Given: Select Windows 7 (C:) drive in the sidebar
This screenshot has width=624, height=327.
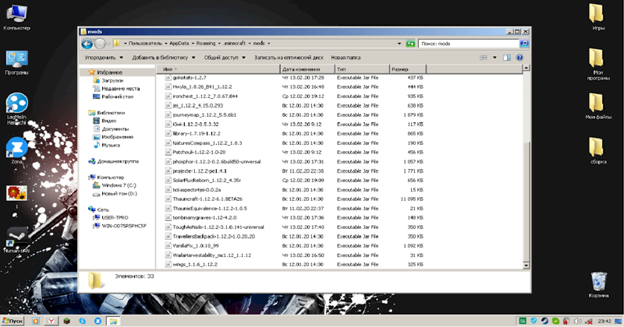Looking at the screenshot, I should 119,185.
